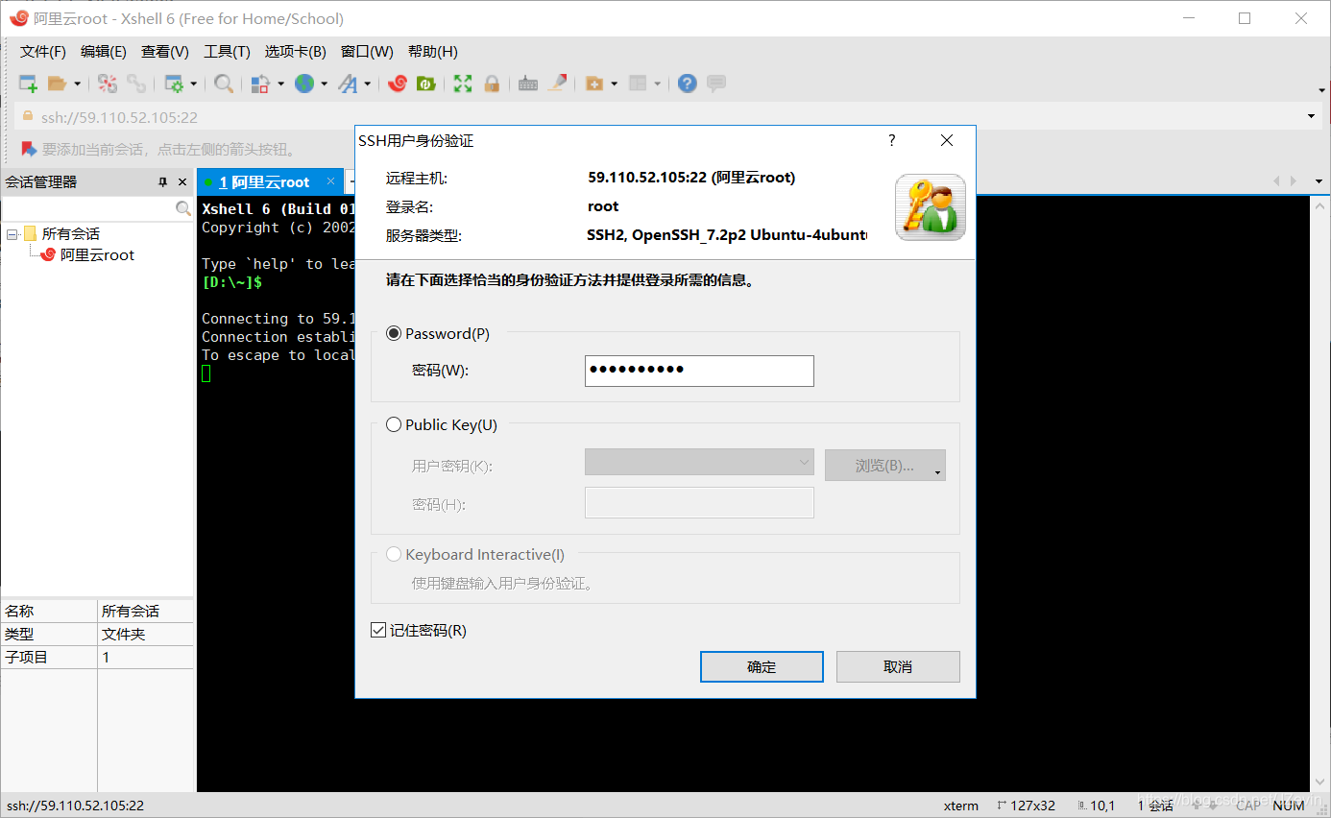Screen dimensions: 1331x818
Task: Click the layout panes toolbar icon
Action: point(638,84)
